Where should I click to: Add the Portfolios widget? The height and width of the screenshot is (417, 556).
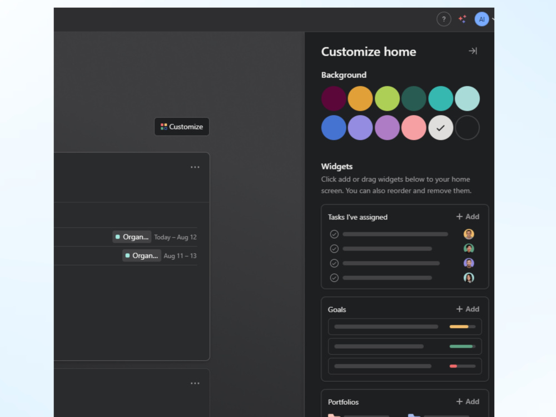[468, 402]
